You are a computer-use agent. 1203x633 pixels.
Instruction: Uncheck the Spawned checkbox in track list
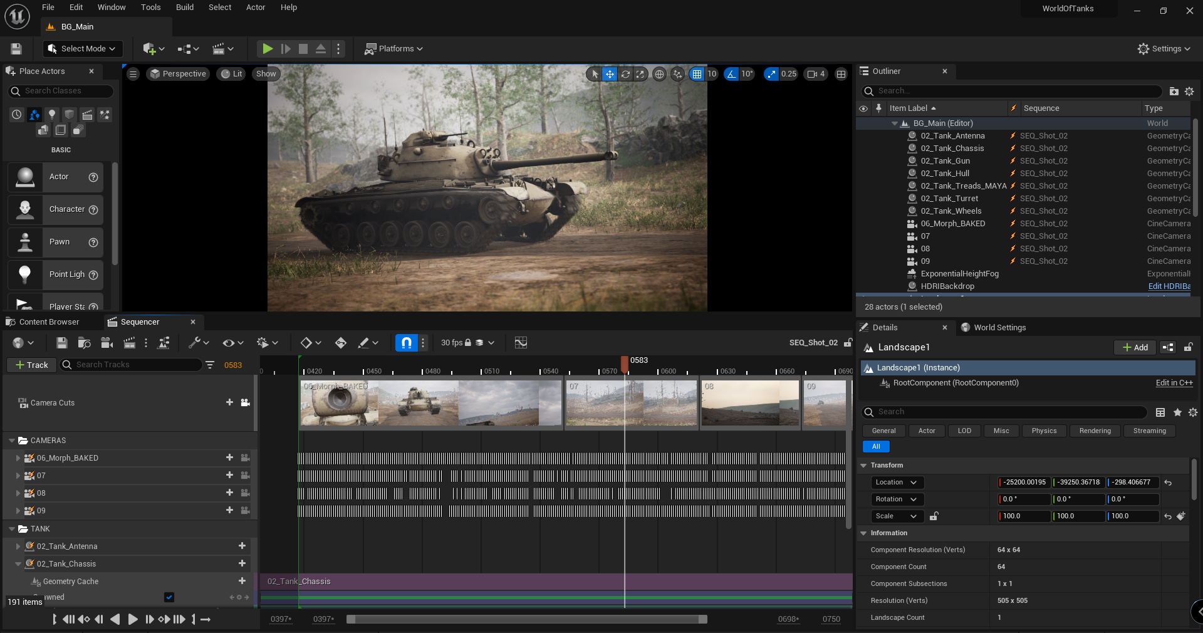(x=169, y=597)
